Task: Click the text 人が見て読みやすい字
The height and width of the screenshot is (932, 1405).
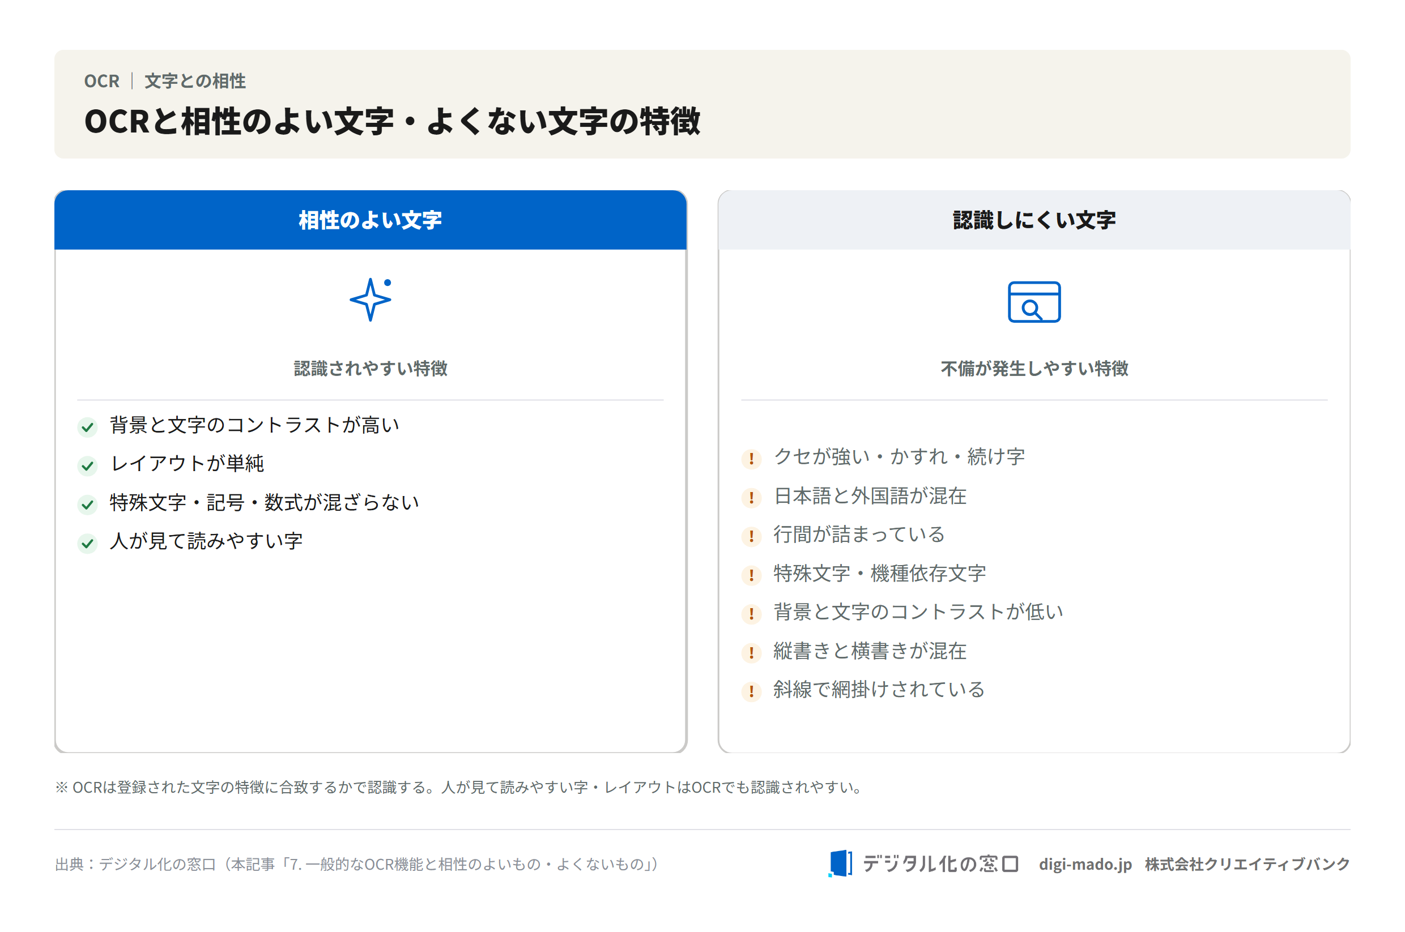Action: (206, 541)
